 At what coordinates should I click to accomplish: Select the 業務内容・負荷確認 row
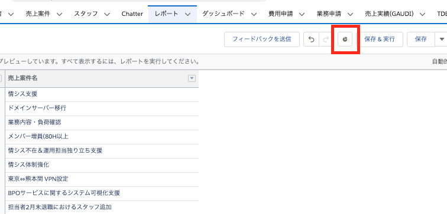102,123
